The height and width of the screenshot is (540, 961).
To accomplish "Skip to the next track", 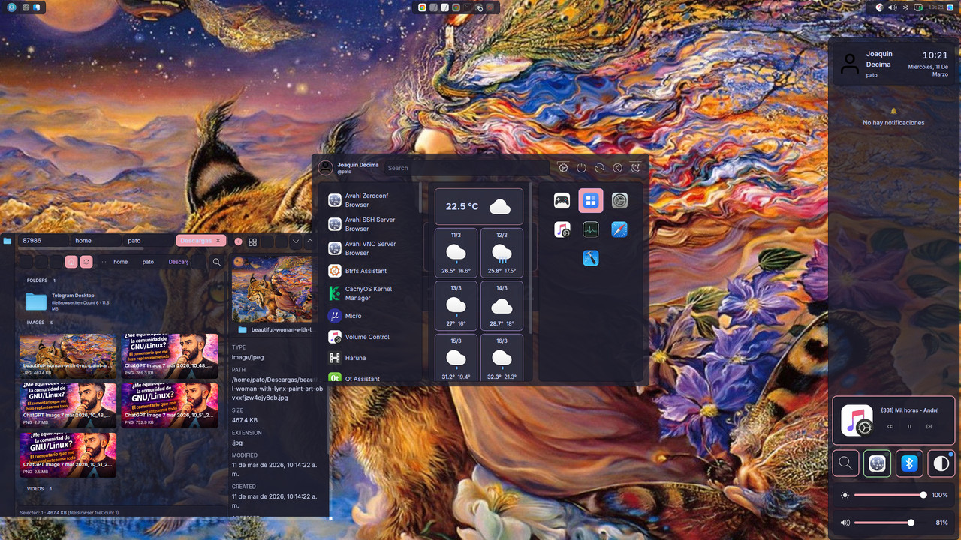I will click(x=929, y=426).
